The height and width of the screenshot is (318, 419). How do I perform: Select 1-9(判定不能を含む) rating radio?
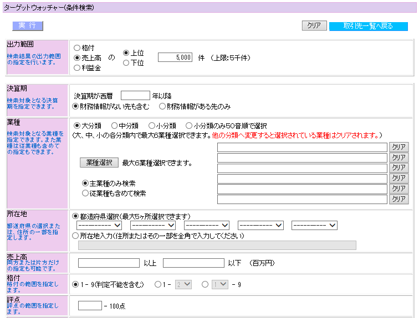tap(75, 284)
